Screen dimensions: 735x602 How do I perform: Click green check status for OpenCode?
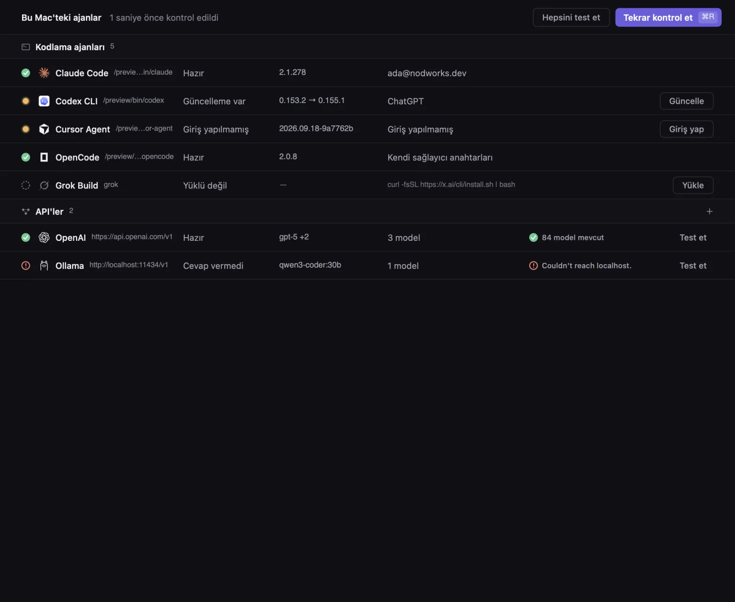point(26,157)
